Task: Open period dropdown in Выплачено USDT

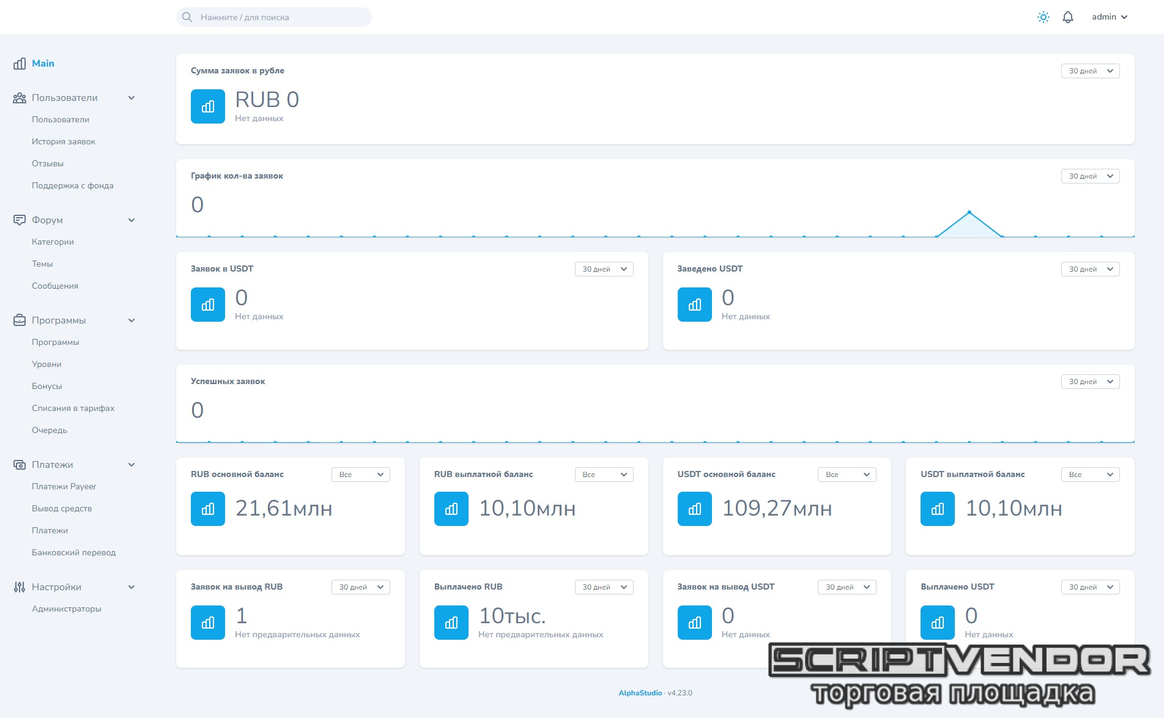Action: 1090,587
